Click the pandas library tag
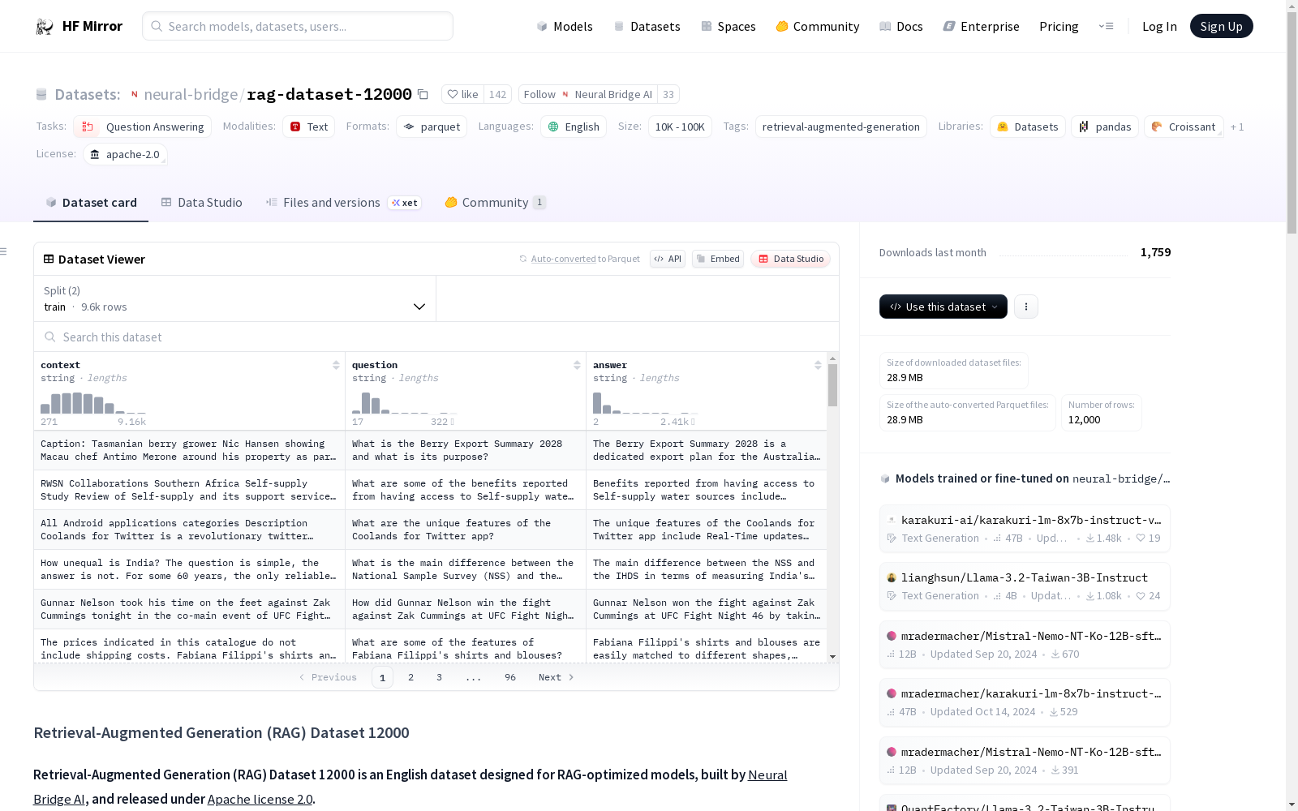 pyautogui.click(x=1105, y=127)
